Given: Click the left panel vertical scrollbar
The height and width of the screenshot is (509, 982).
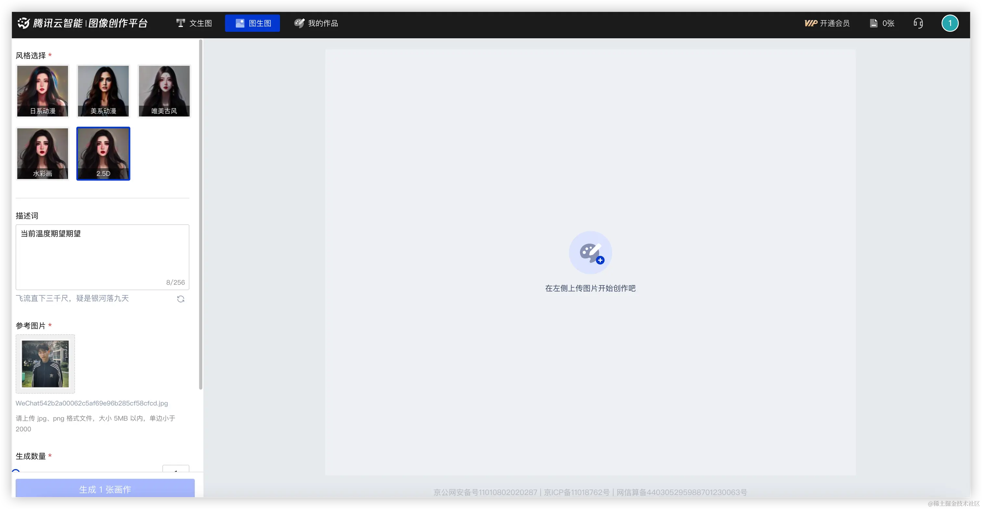Looking at the screenshot, I should click(x=200, y=213).
